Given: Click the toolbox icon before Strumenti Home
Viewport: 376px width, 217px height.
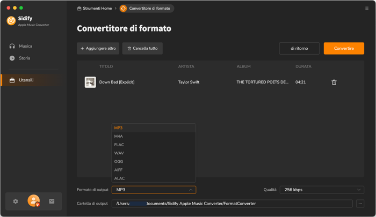Looking at the screenshot, I should 79,9.
